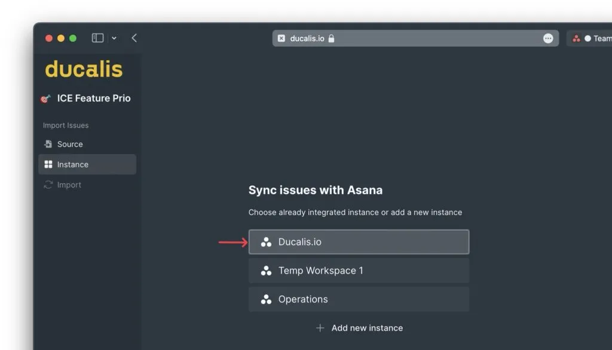Open the Import step in sidebar
612x350 pixels.
(69, 185)
